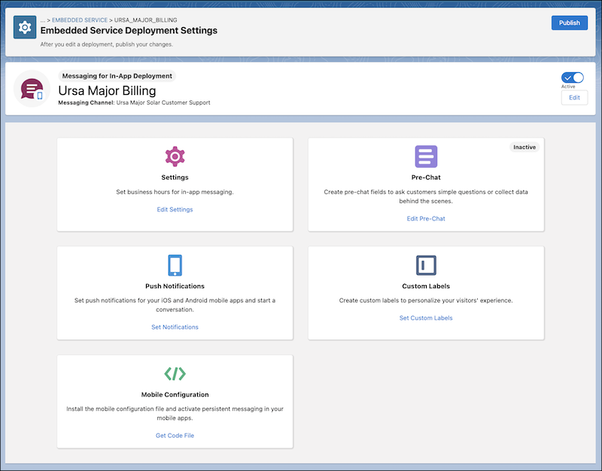Select the Push Notifications phone icon

175,266
